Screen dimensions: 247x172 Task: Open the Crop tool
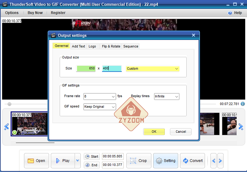tap(139, 161)
